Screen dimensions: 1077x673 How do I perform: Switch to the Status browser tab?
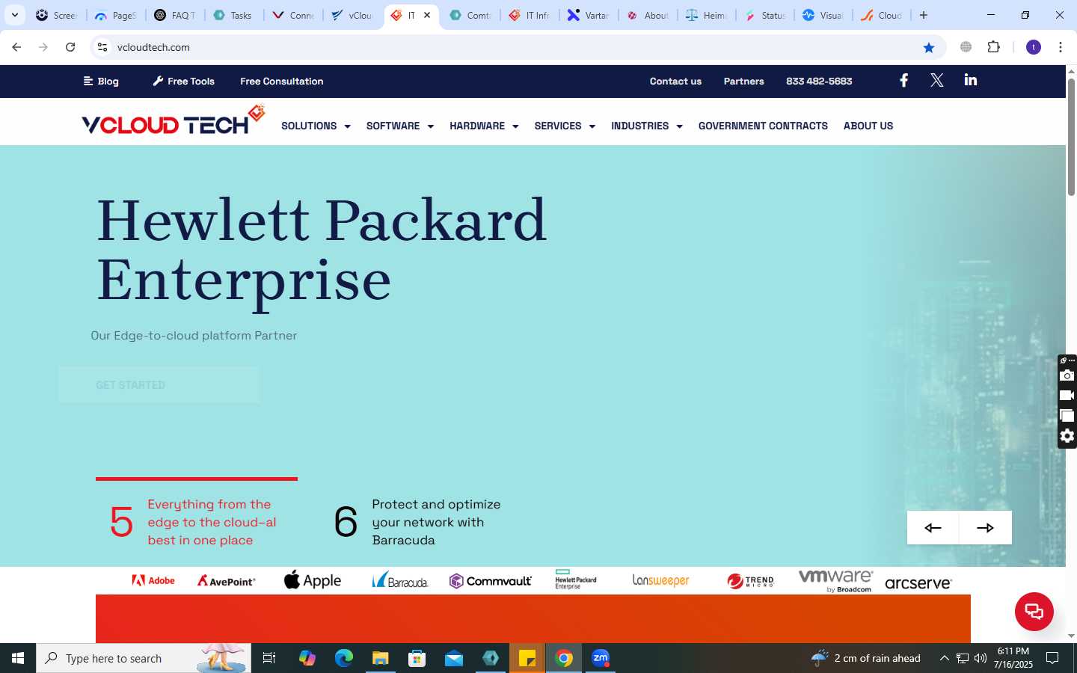click(765, 15)
